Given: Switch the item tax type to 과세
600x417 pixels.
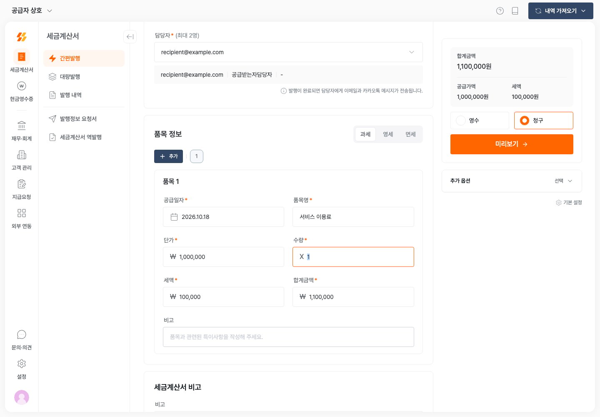Looking at the screenshot, I should [365, 134].
